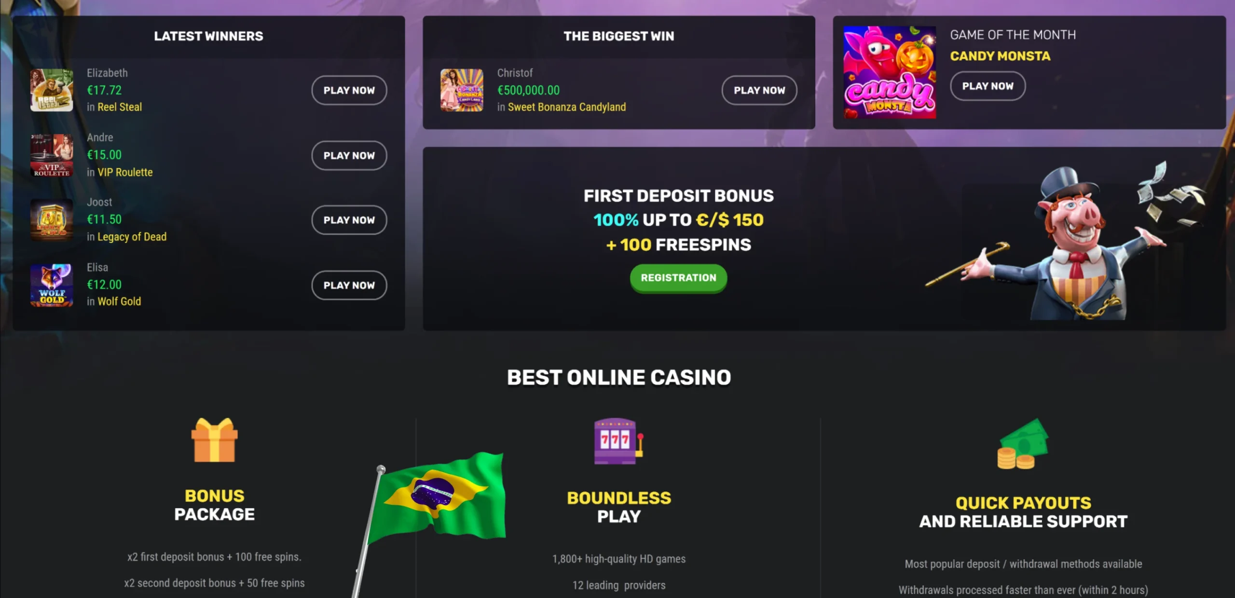Open the Legacy of Dead text link
The height and width of the screenshot is (598, 1235).
point(132,237)
